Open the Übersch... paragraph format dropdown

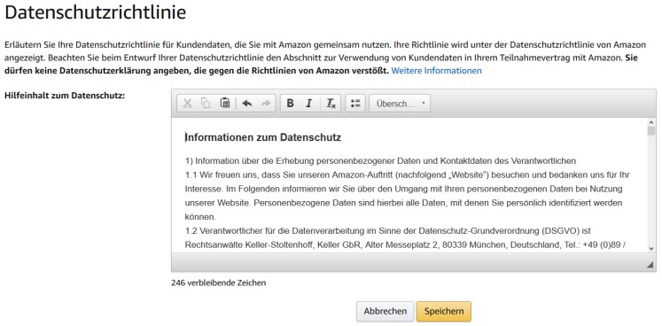pos(400,103)
